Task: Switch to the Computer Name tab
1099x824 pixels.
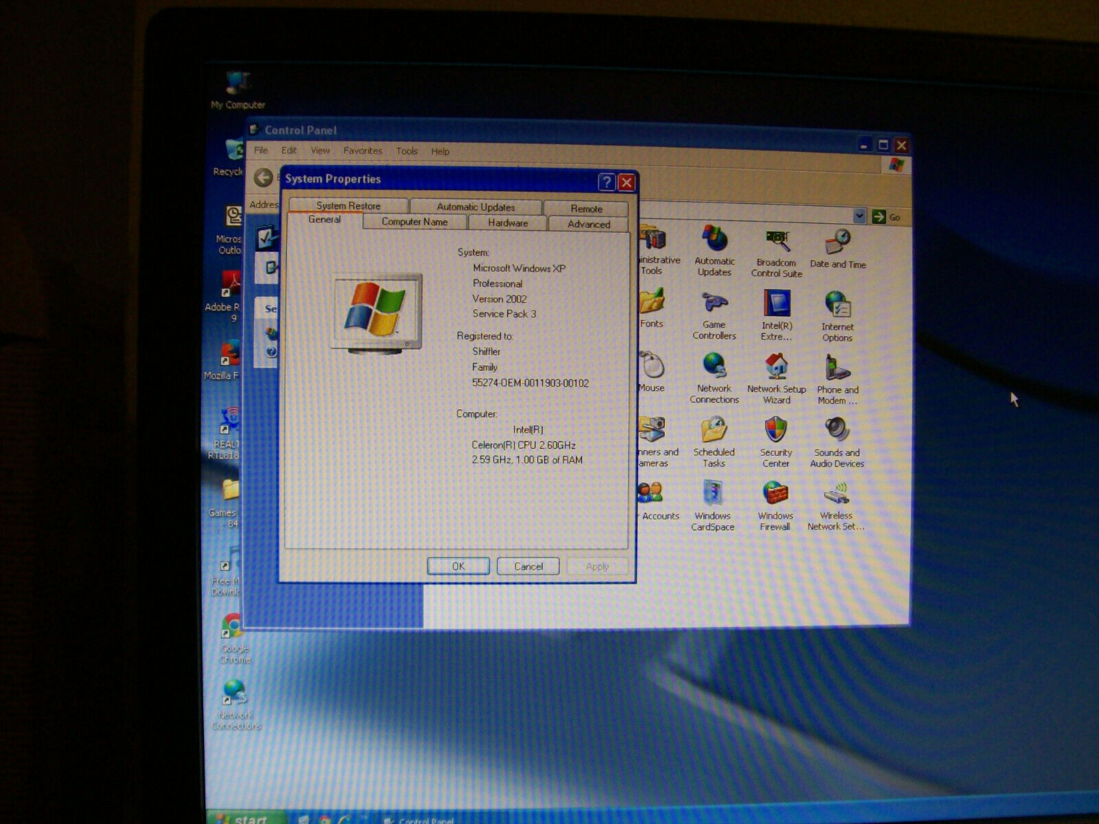Action: tap(414, 222)
